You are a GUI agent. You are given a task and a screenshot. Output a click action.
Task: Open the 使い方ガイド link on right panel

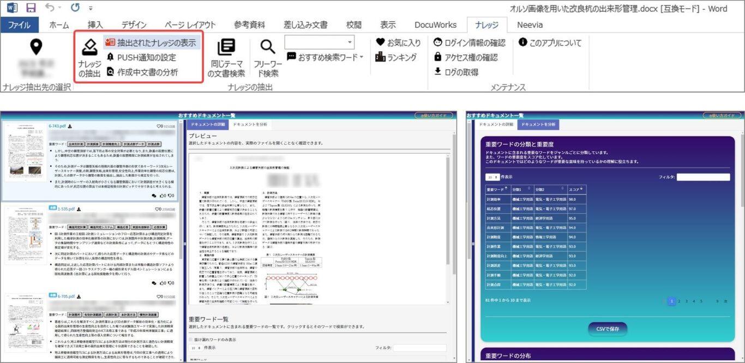pyautogui.click(x=721, y=115)
